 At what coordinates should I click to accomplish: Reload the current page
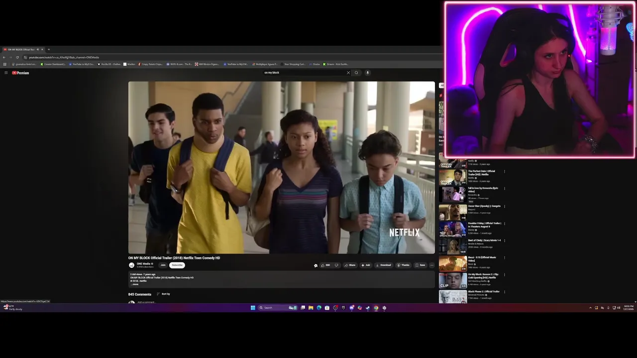point(17,57)
